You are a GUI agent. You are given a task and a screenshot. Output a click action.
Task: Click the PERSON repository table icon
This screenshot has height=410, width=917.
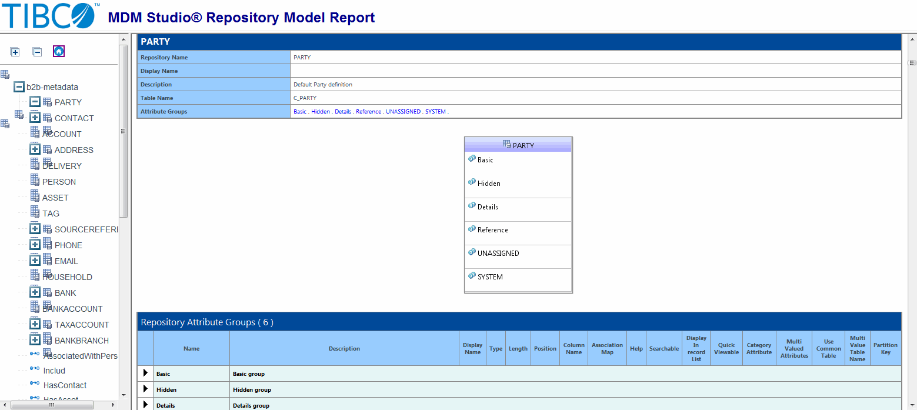point(35,181)
